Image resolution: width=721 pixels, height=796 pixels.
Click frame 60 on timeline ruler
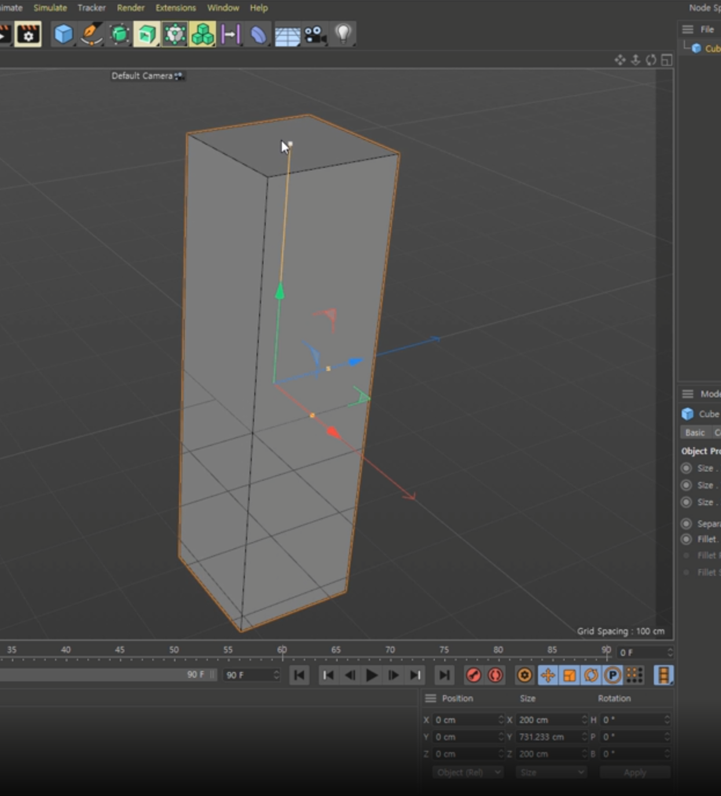pos(282,650)
